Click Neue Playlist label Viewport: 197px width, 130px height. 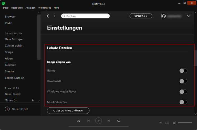(x=20, y=109)
